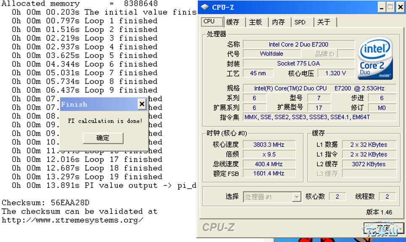Click the CPU-Z title bar application icon
The image size is (406, 242).
(205, 7)
